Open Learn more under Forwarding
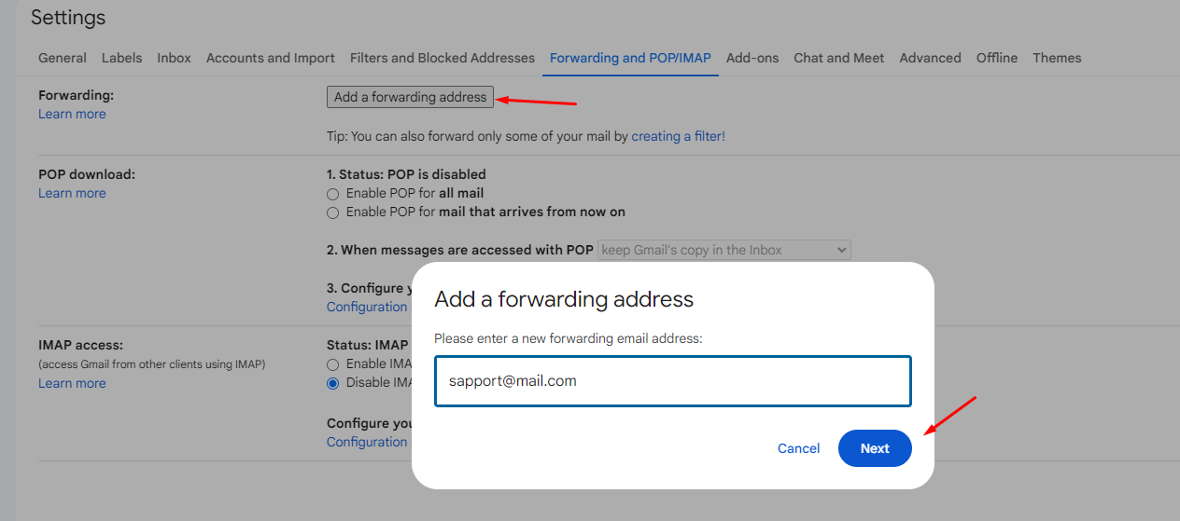Image resolution: width=1180 pixels, height=521 pixels. (x=72, y=114)
